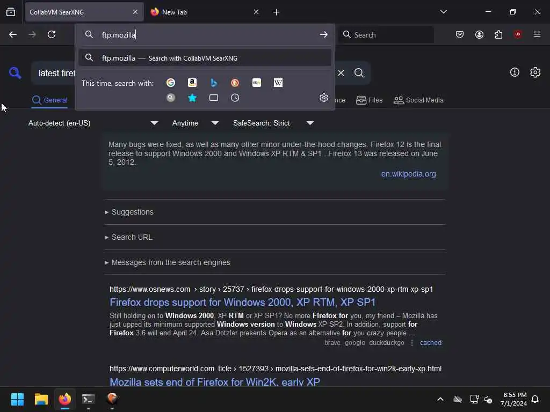Search in open tabs icon
The width and height of the screenshot is (550, 412).
214,98
